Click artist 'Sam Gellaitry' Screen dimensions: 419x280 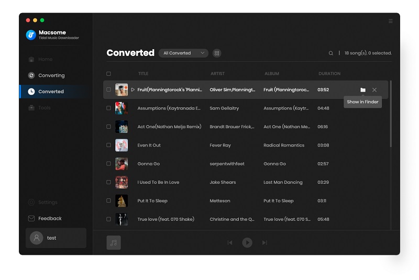pyautogui.click(x=224, y=108)
